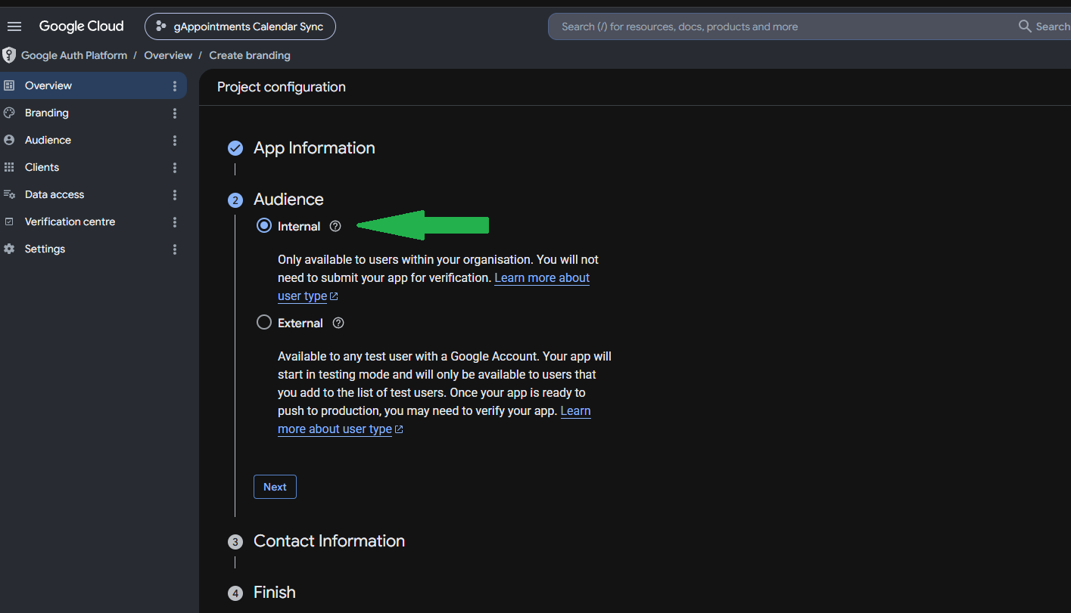Open the three-dot menu beside Overview
This screenshot has width=1071, height=613.
175,86
